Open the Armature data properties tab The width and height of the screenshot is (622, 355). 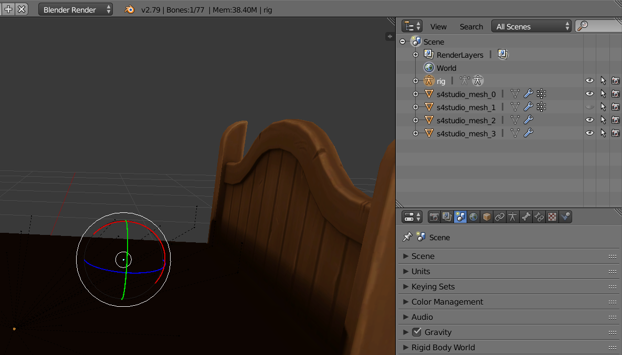pyautogui.click(x=512, y=217)
